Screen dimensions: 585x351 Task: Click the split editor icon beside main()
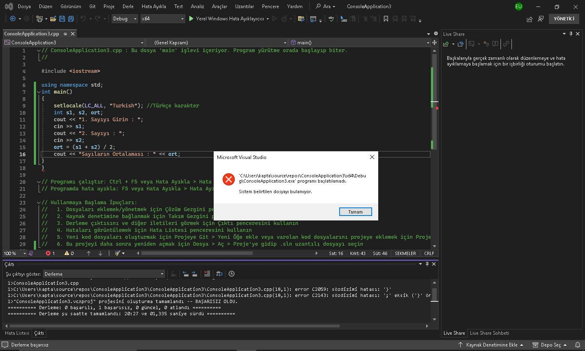434,42
